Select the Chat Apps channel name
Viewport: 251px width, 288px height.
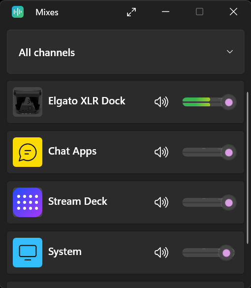[72, 152]
